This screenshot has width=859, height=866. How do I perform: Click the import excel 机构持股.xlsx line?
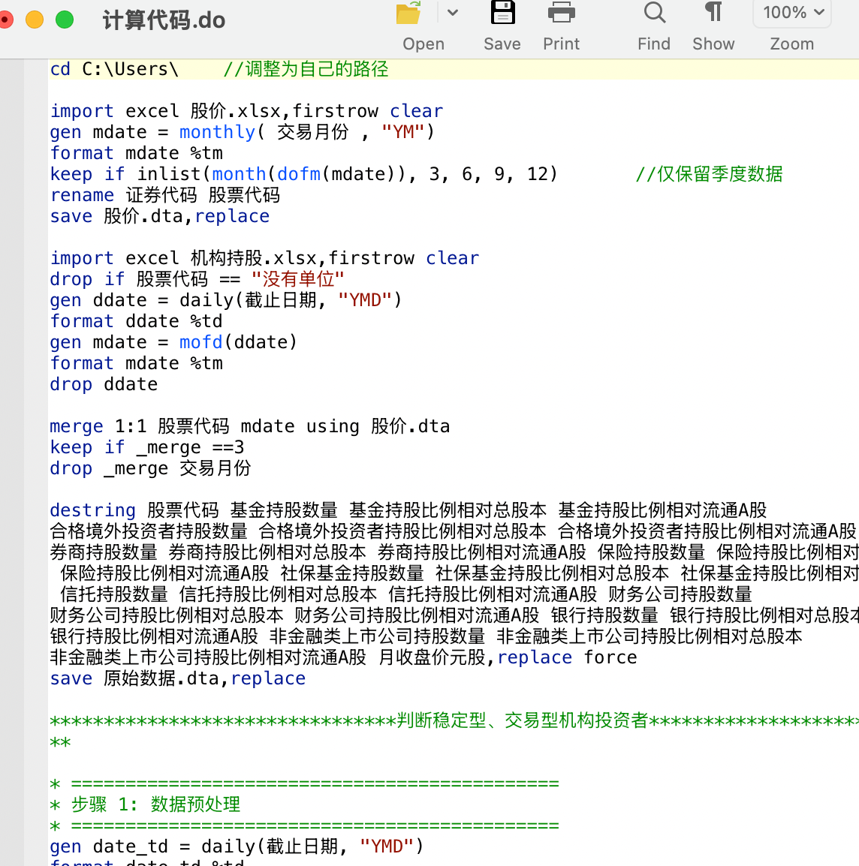click(265, 258)
